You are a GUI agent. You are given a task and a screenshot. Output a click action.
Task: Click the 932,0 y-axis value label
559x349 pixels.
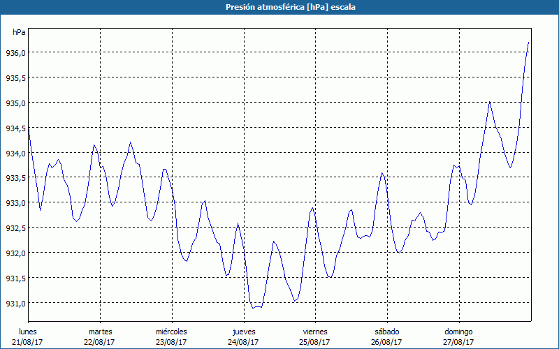(15, 253)
